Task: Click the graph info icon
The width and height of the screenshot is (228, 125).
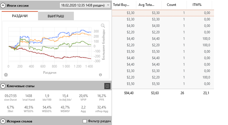Action: point(100,75)
